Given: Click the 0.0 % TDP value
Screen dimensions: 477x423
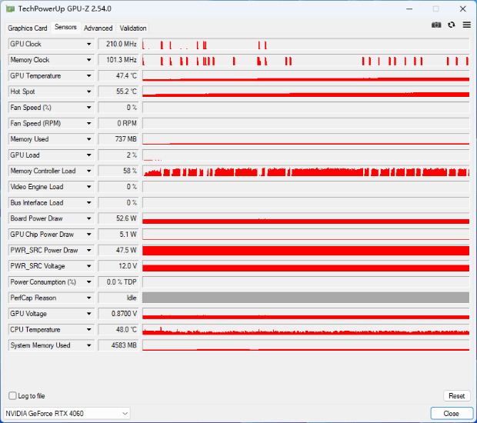Looking at the screenshot, I should tap(118, 282).
